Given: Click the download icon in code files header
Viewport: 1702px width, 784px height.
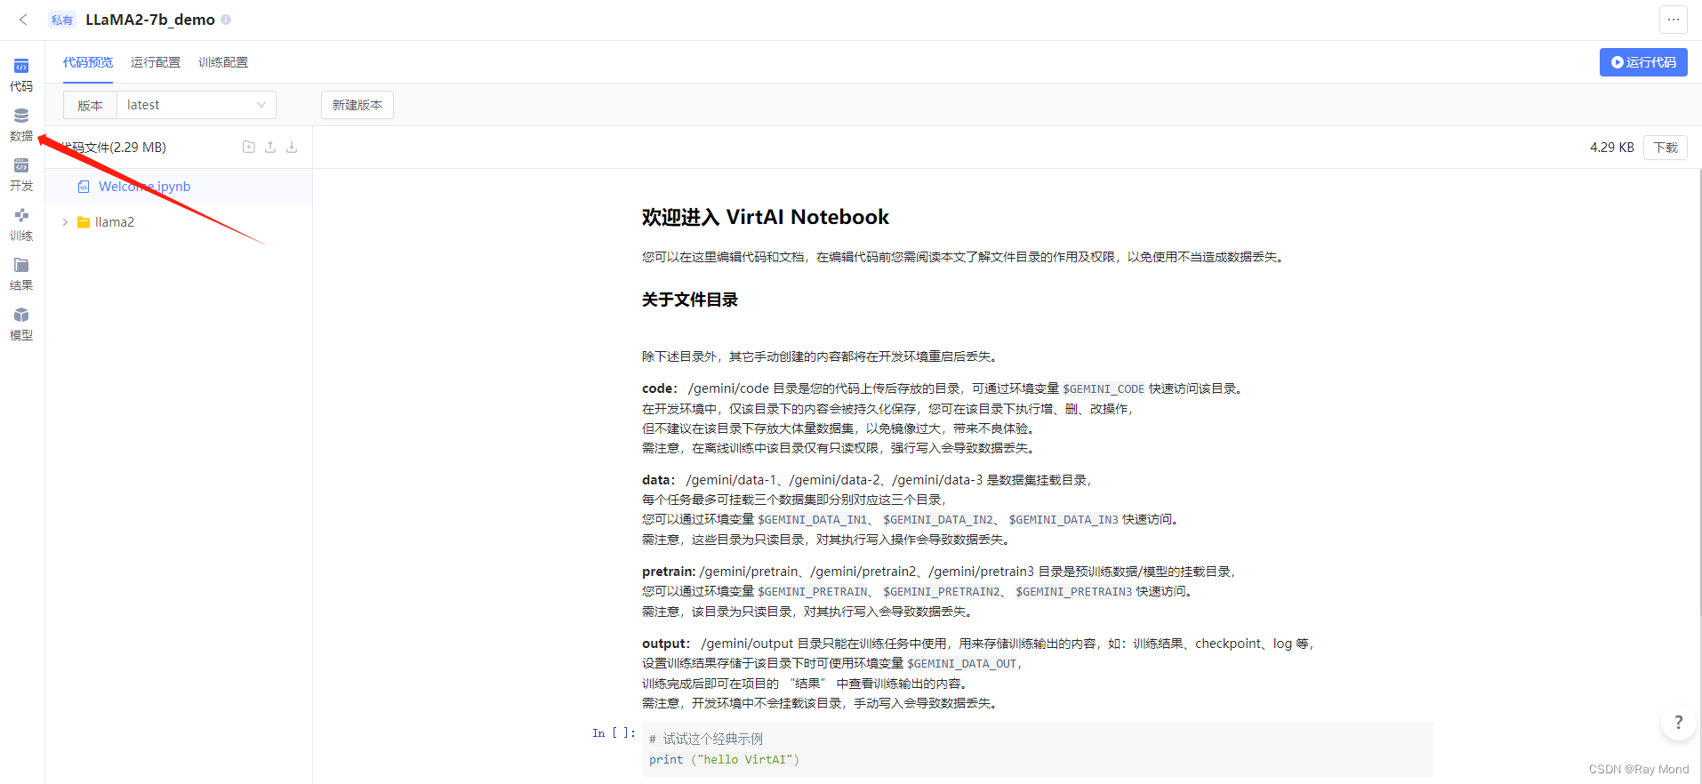Looking at the screenshot, I should 292,147.
